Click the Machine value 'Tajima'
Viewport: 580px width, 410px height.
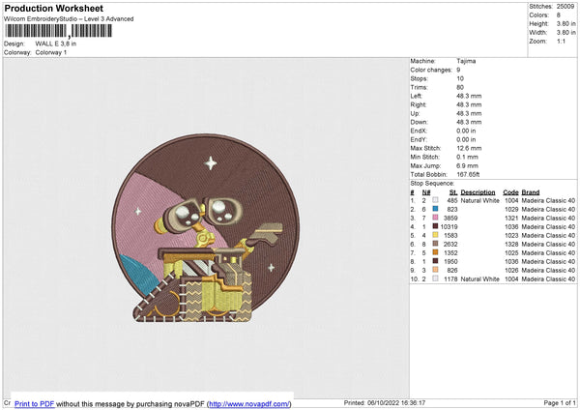(466, 61)
